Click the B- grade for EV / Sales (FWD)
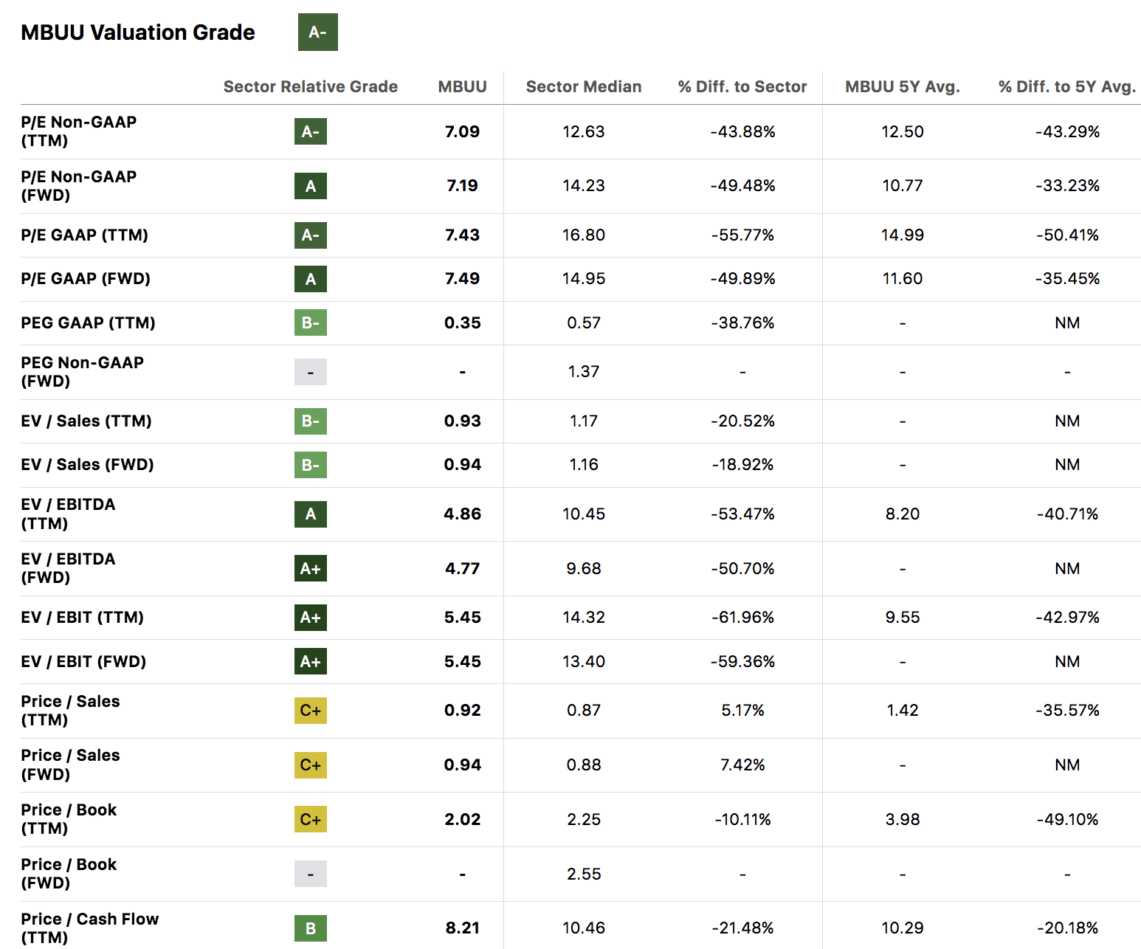 click(310, 465)
